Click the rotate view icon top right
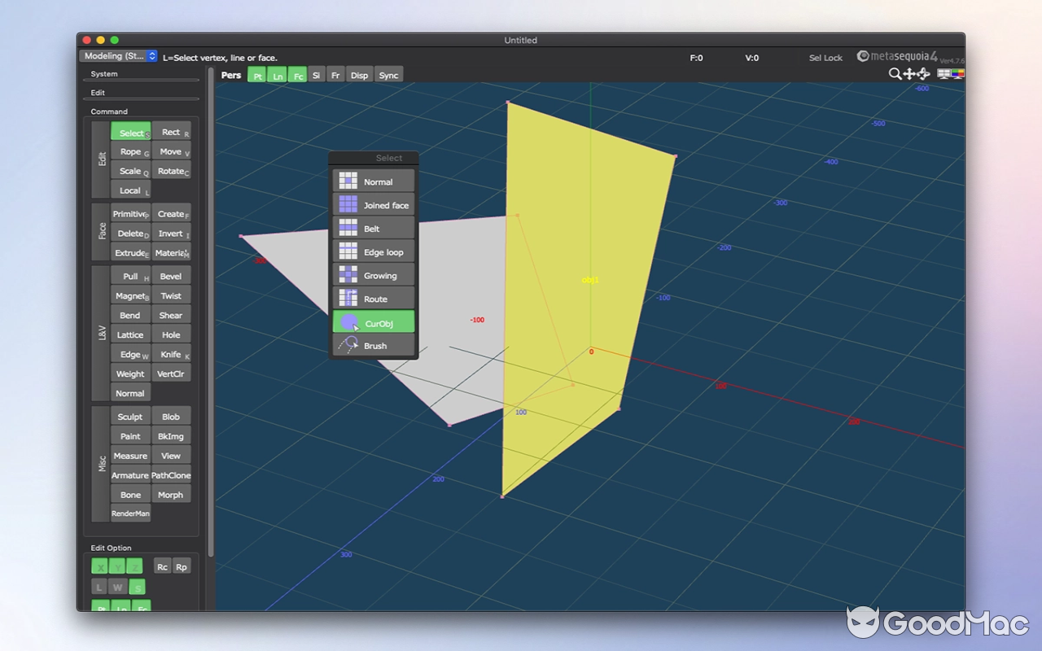 click(x=922, y=73)
